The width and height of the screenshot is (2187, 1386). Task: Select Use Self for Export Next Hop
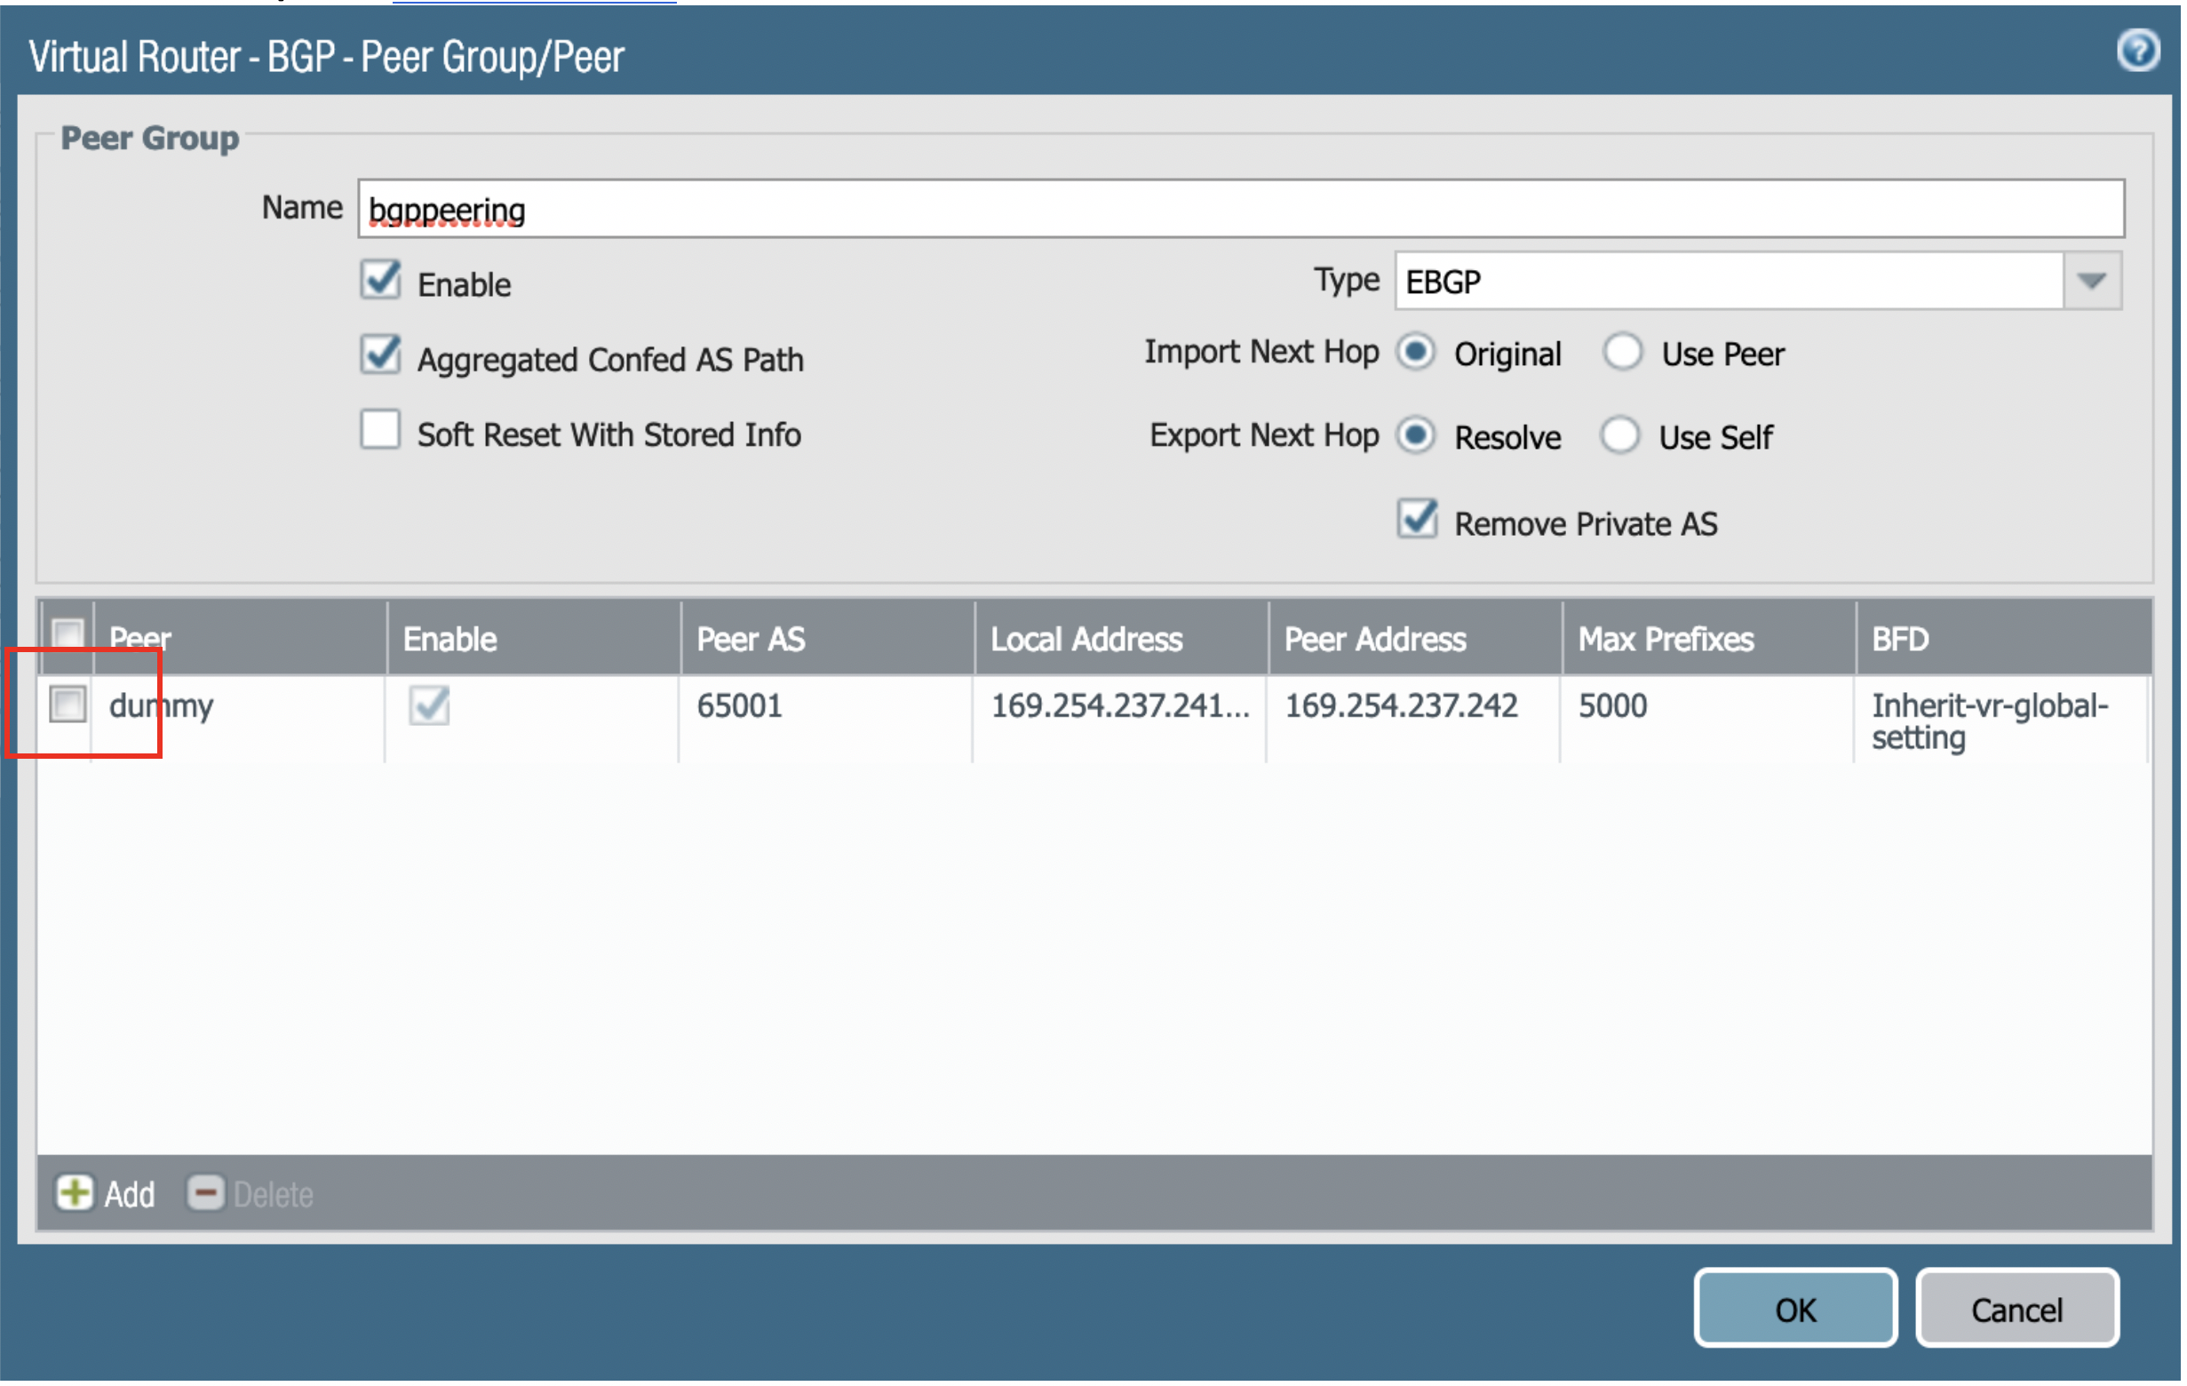(1621, 436)
